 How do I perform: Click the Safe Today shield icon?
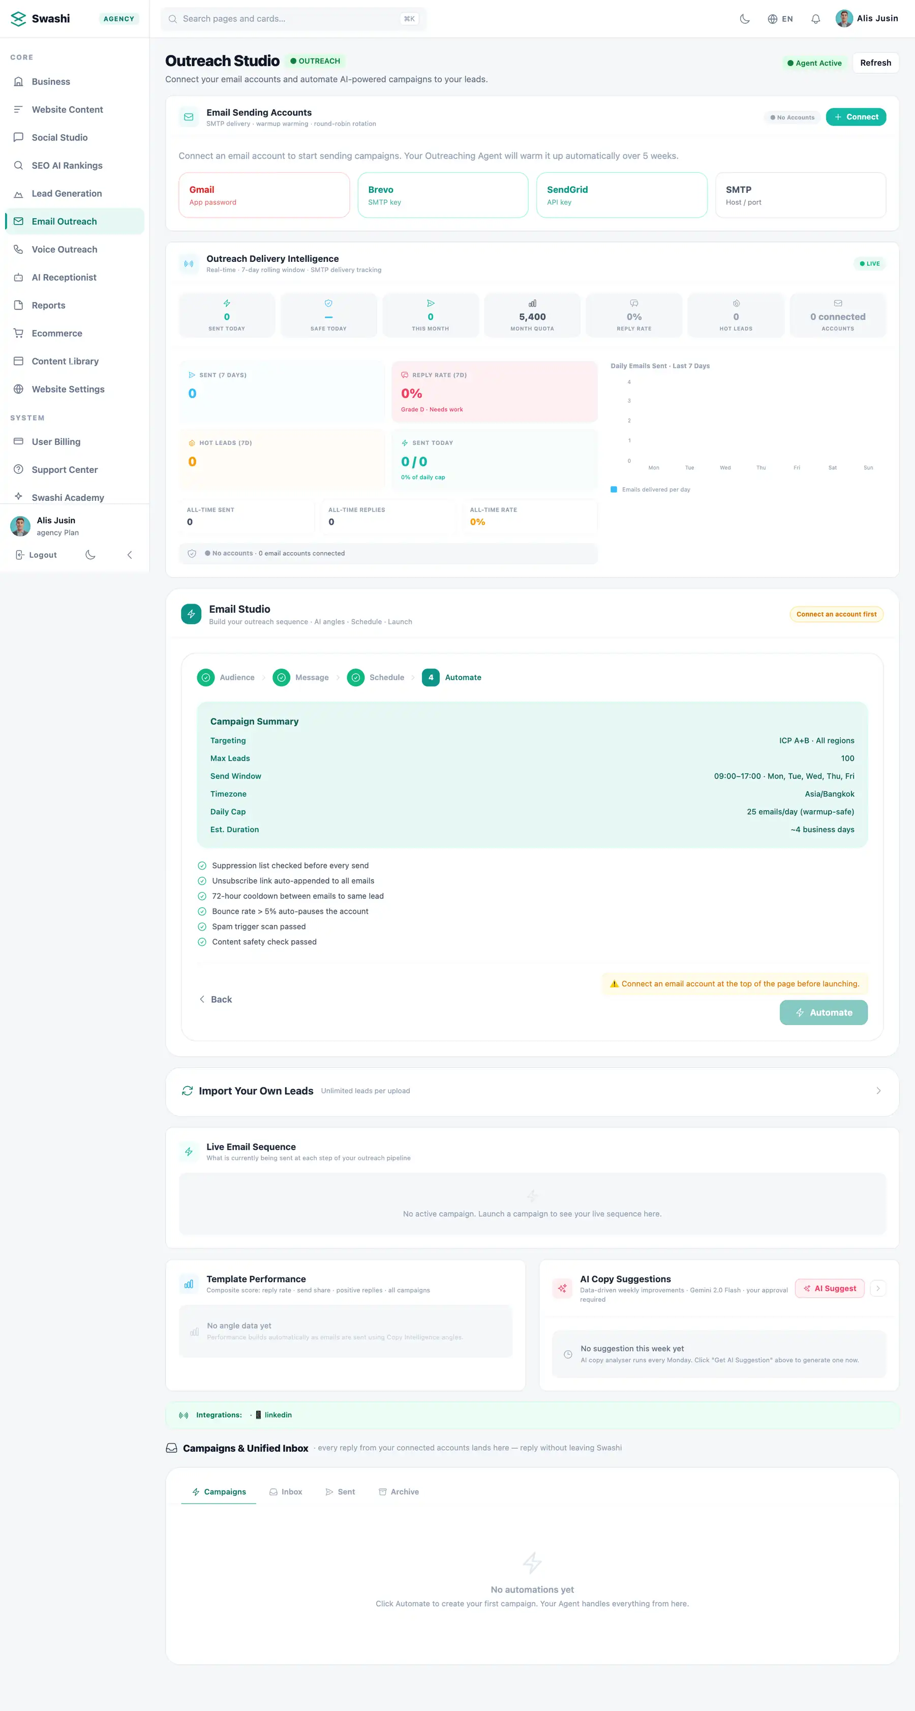[328, 303]
